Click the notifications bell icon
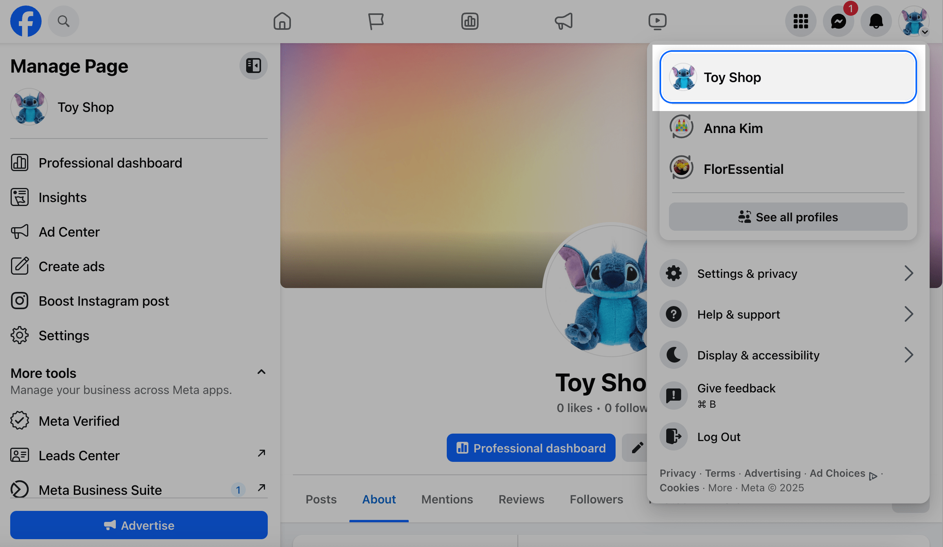This screenshot has width=943, height=547. click(876, 21)
